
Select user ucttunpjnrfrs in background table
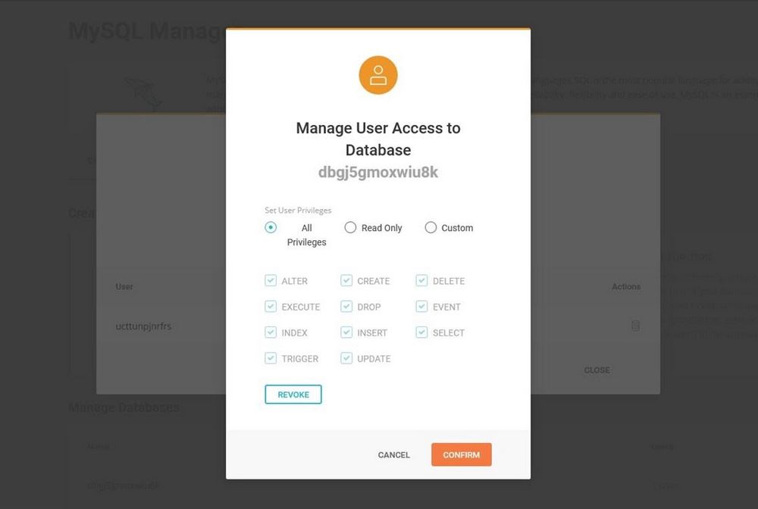[143, 326]
